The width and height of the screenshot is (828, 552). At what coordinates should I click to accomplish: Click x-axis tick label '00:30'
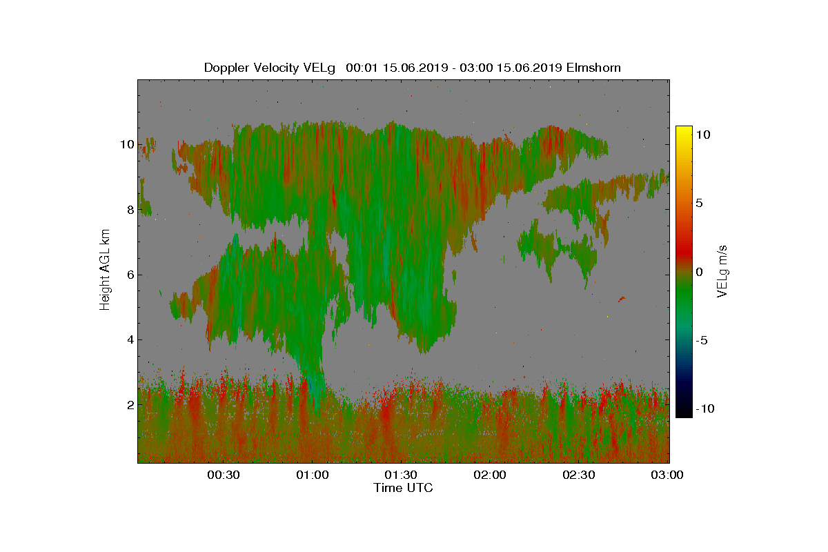click(223, 475)
